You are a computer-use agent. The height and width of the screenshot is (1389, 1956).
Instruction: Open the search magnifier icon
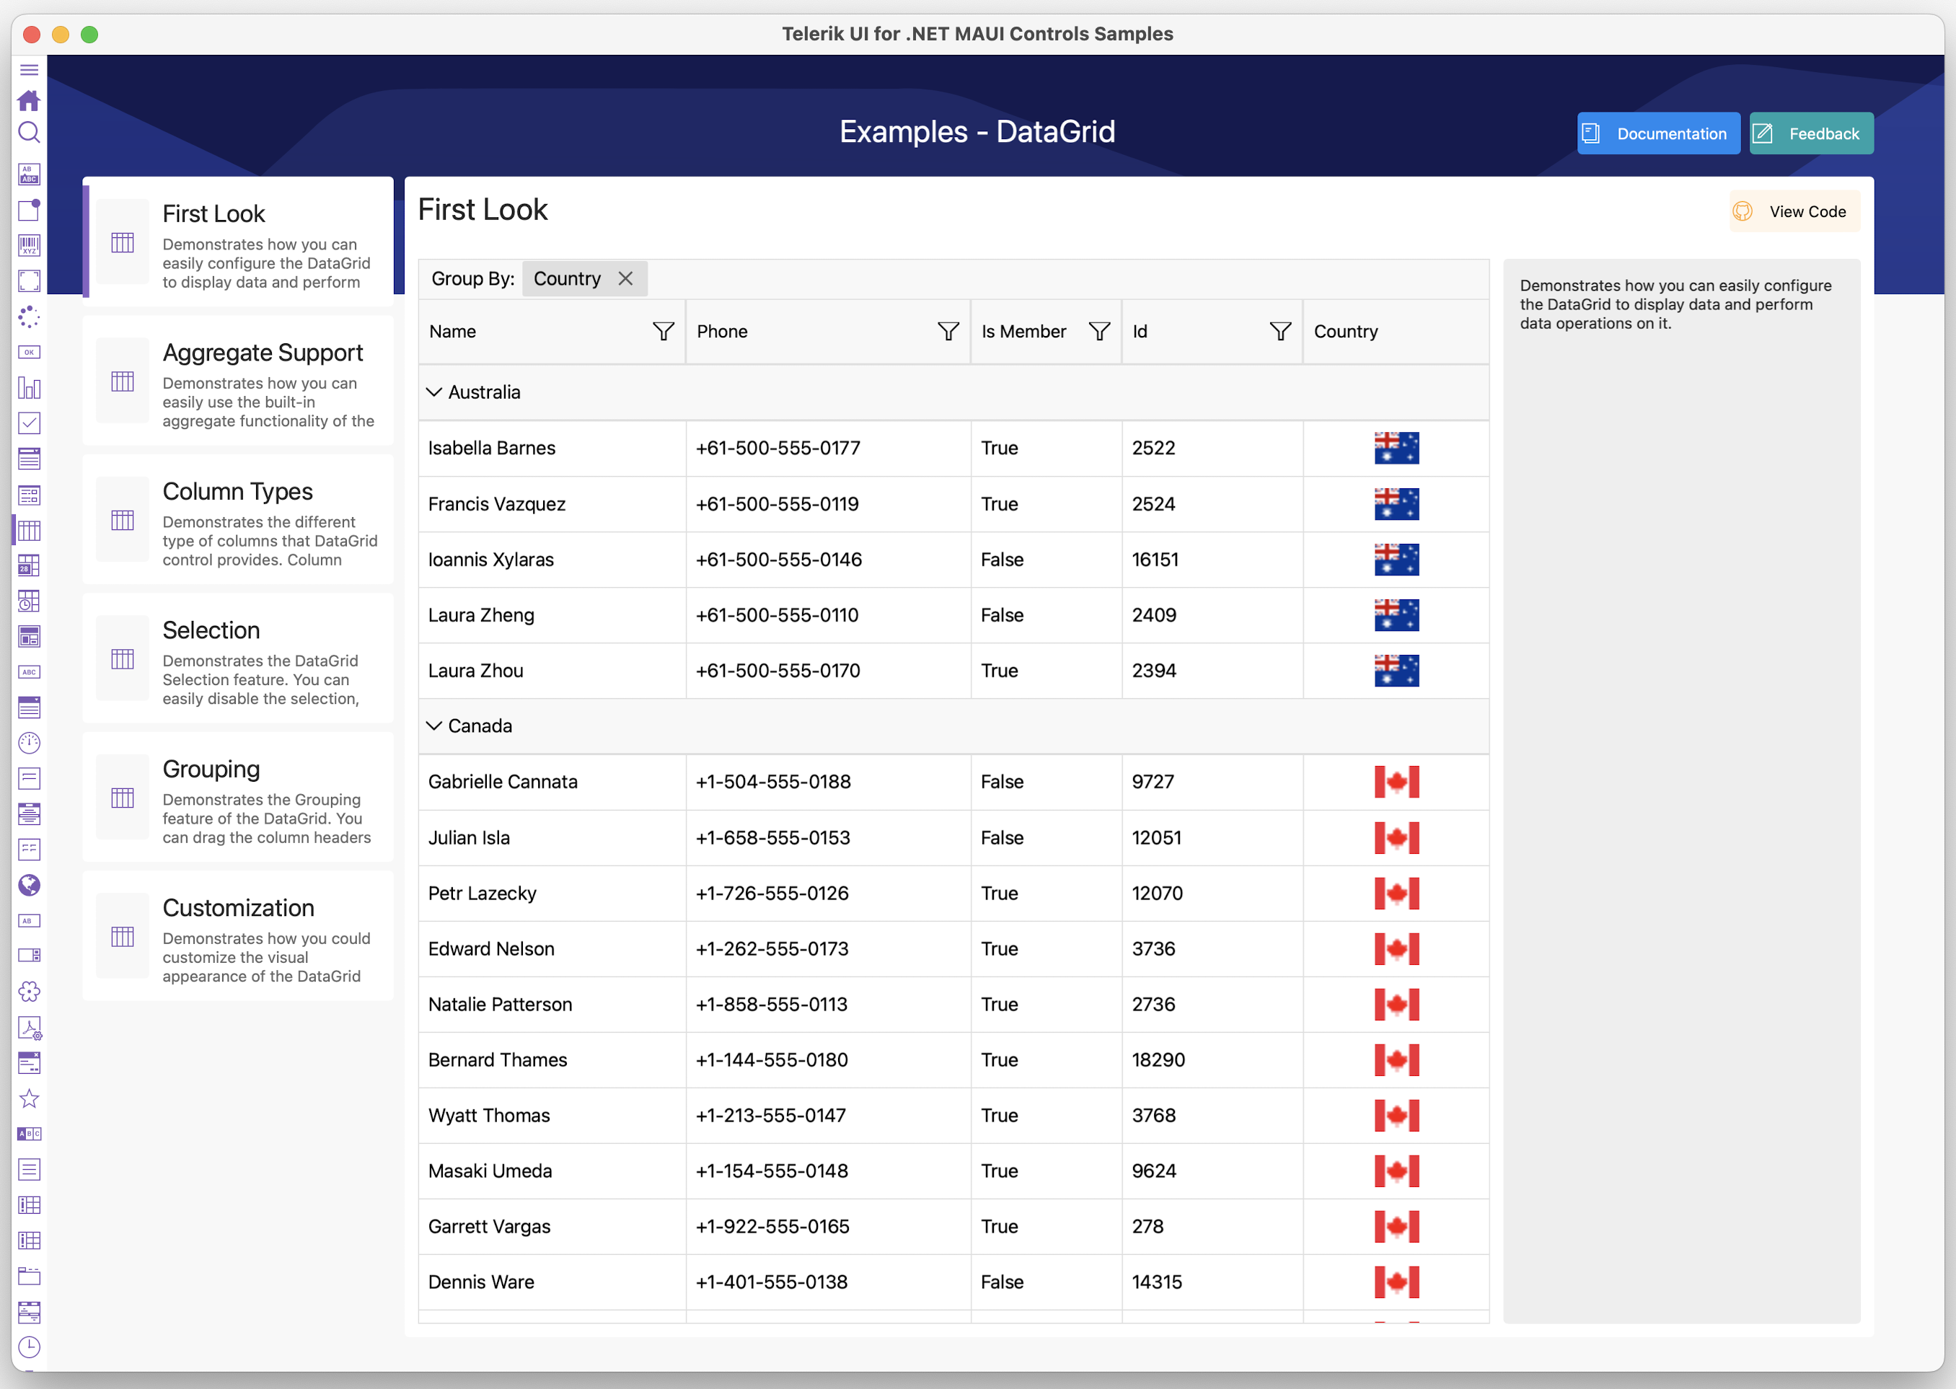pyautogui.click(x=29, y=133)
